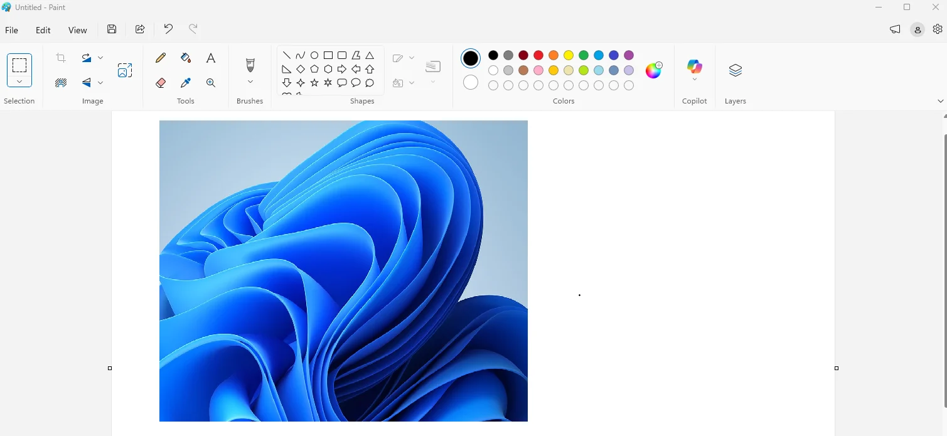
Task: Pick the Rounded rectangle shape
Action: 342,55
